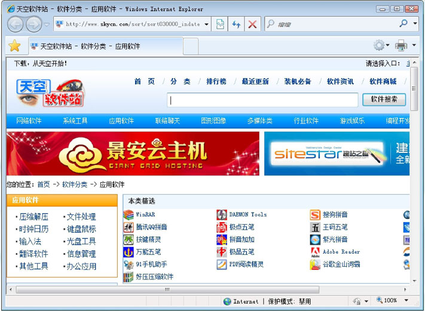Image resolution: width=425 pixels, height=311 pixels.
Task: Open the 首页 navigation link
Action: (145, 81)
